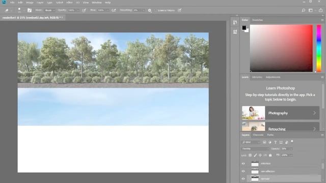
Task: Open the layer filter Kind dropdown
Action: click(x=251, y=142)
